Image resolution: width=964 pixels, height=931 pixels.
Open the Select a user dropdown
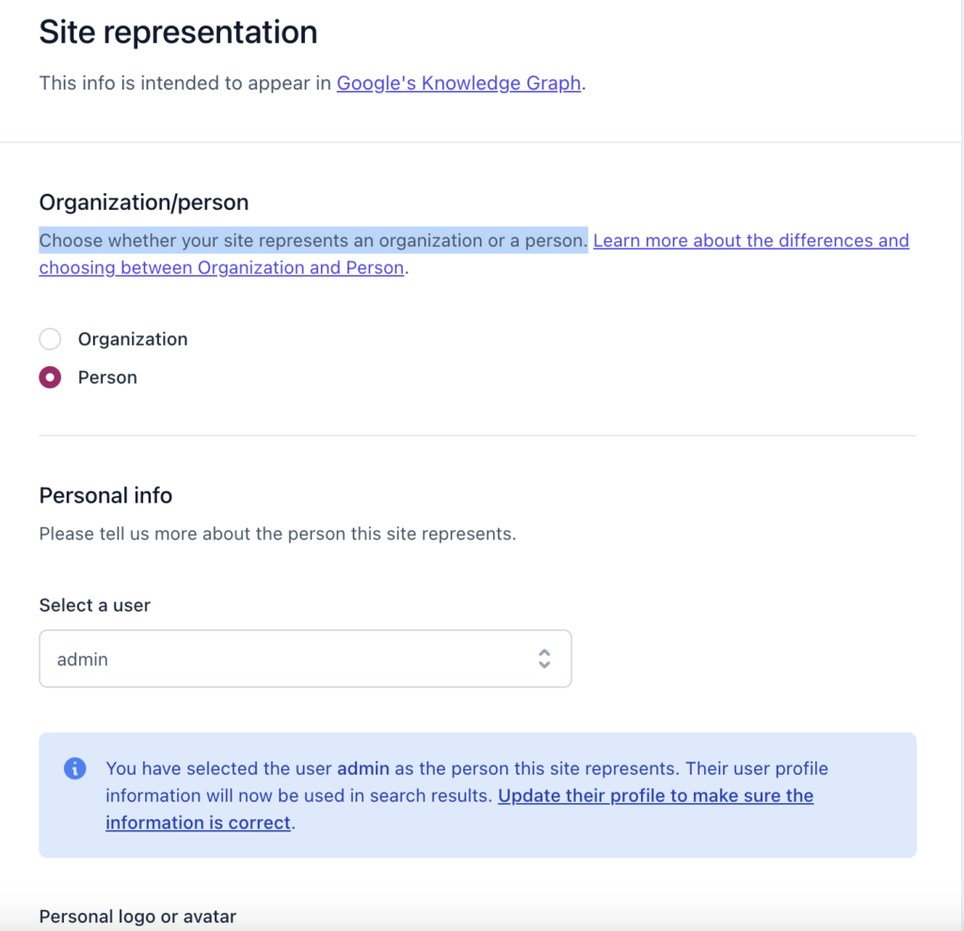point(305,659)
